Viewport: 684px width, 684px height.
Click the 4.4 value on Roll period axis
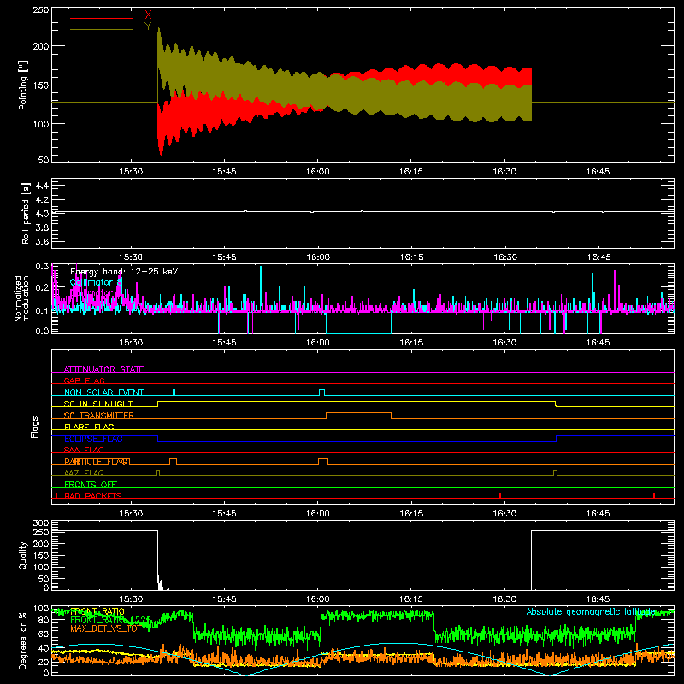tap(42, 186)
